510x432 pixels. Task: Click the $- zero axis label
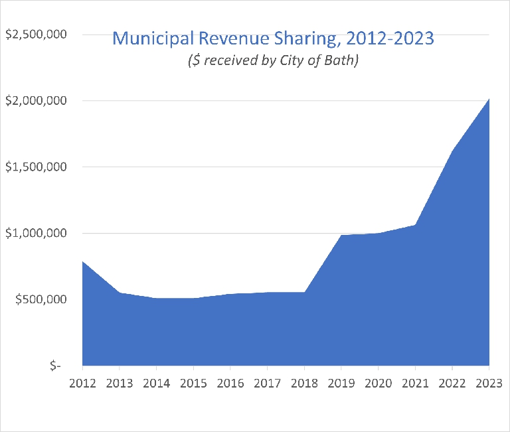coord(54,366)
